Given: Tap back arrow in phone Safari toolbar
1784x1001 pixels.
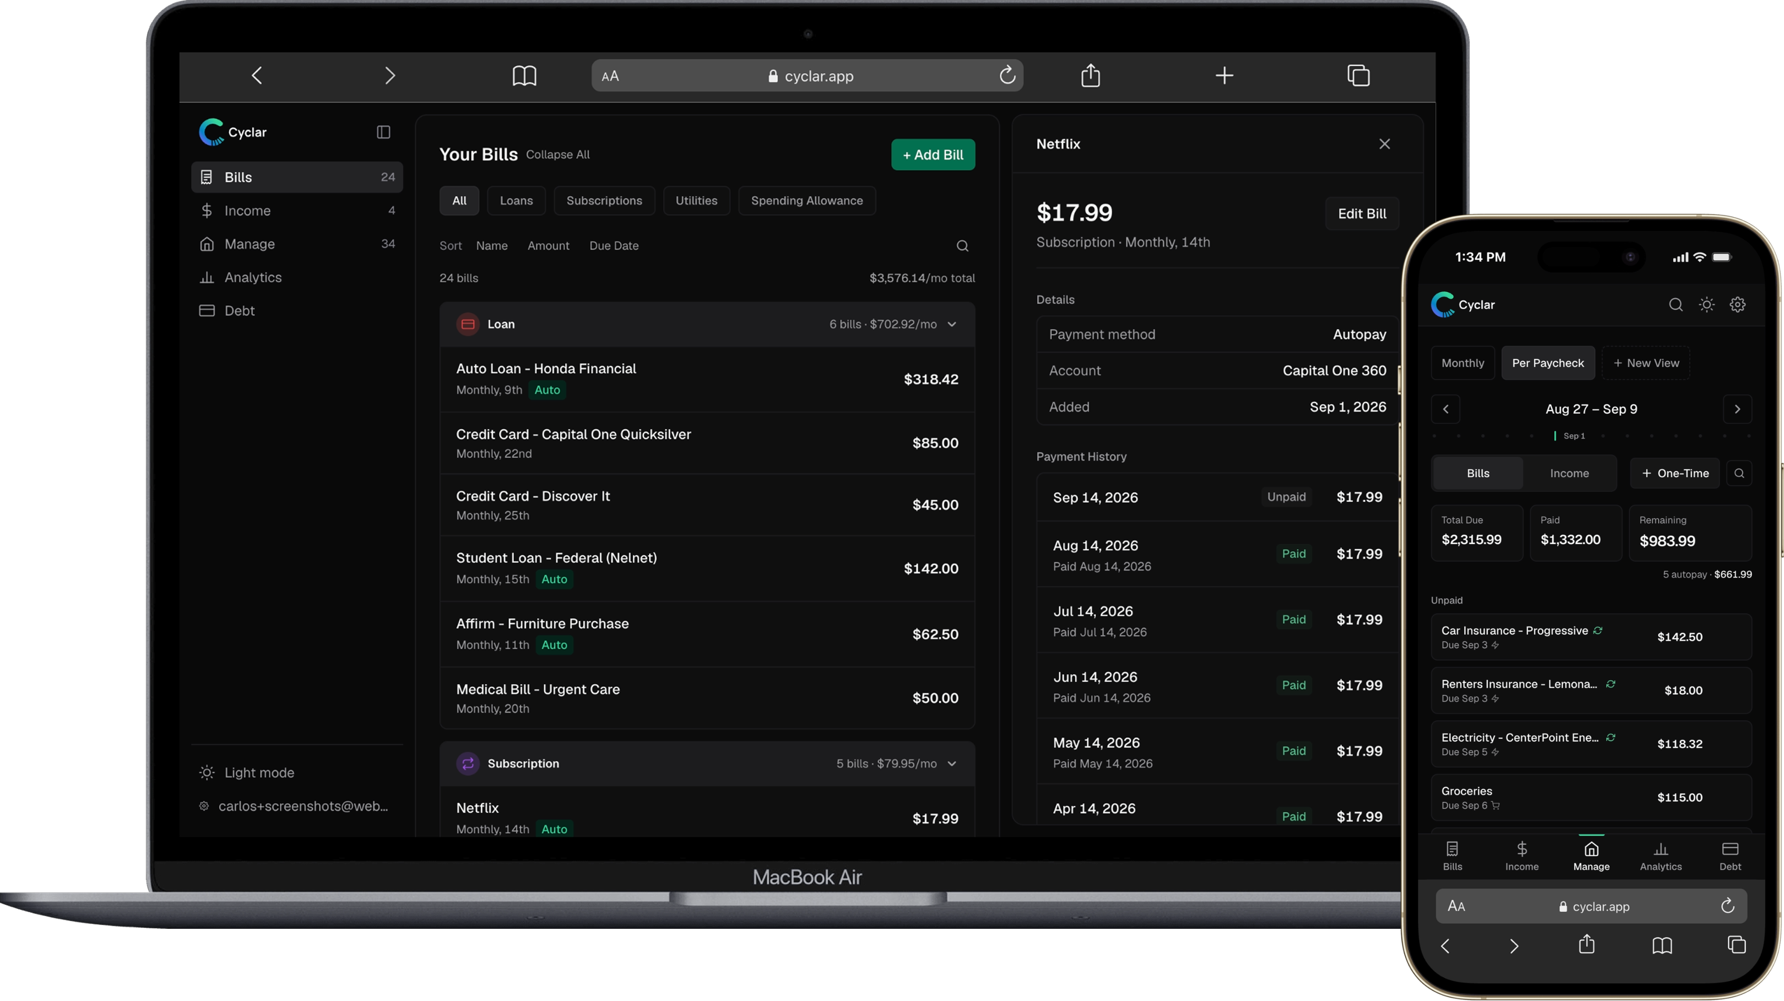Looking at the screenshot, I should pos(1445,945).
